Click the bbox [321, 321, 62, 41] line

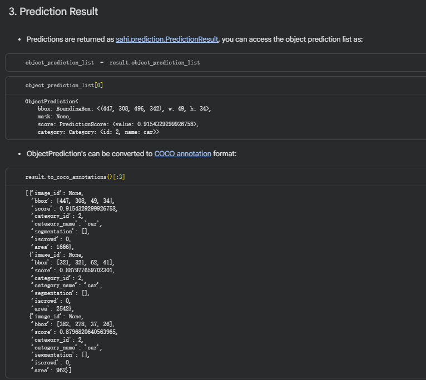[72, 262]
